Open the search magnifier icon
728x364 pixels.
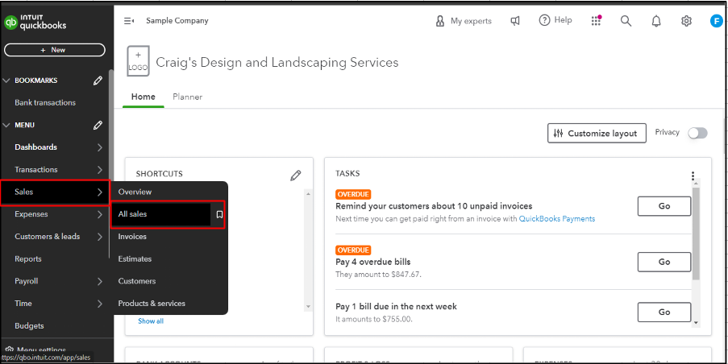point(626,21)
